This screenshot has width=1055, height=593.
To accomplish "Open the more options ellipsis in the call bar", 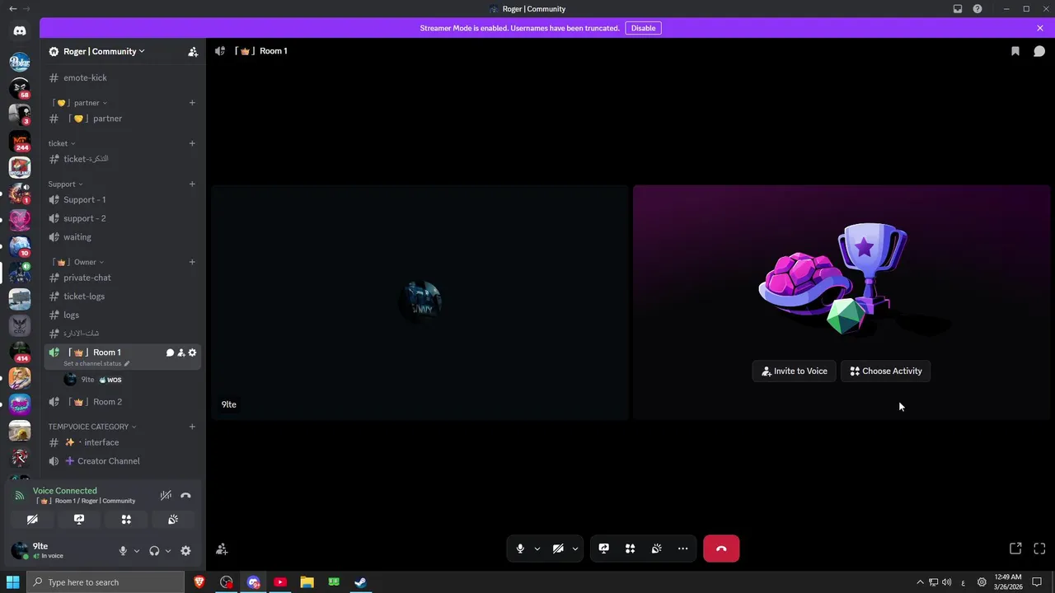I will coord(682,549).
